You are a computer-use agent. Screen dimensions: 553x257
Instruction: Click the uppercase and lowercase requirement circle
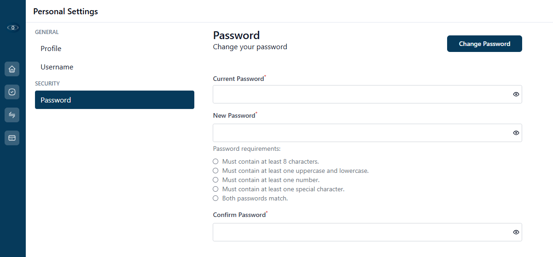click(x=215, y=171)
